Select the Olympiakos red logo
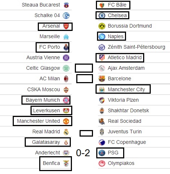 tap(102, 163)
